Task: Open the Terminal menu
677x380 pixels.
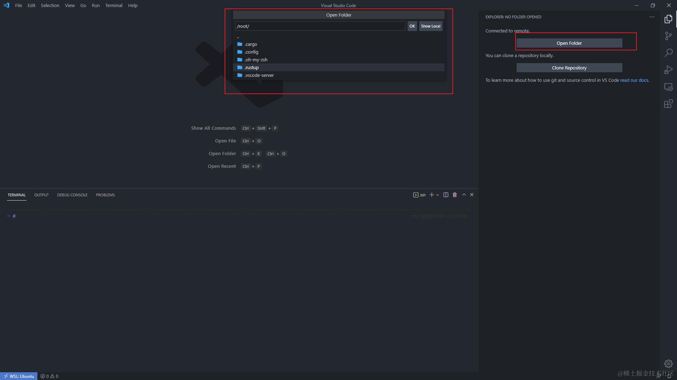Action: coord(114,5)
